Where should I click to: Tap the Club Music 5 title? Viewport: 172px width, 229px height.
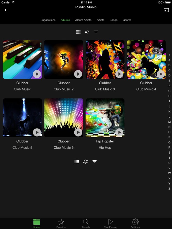[x=22, y=148]
